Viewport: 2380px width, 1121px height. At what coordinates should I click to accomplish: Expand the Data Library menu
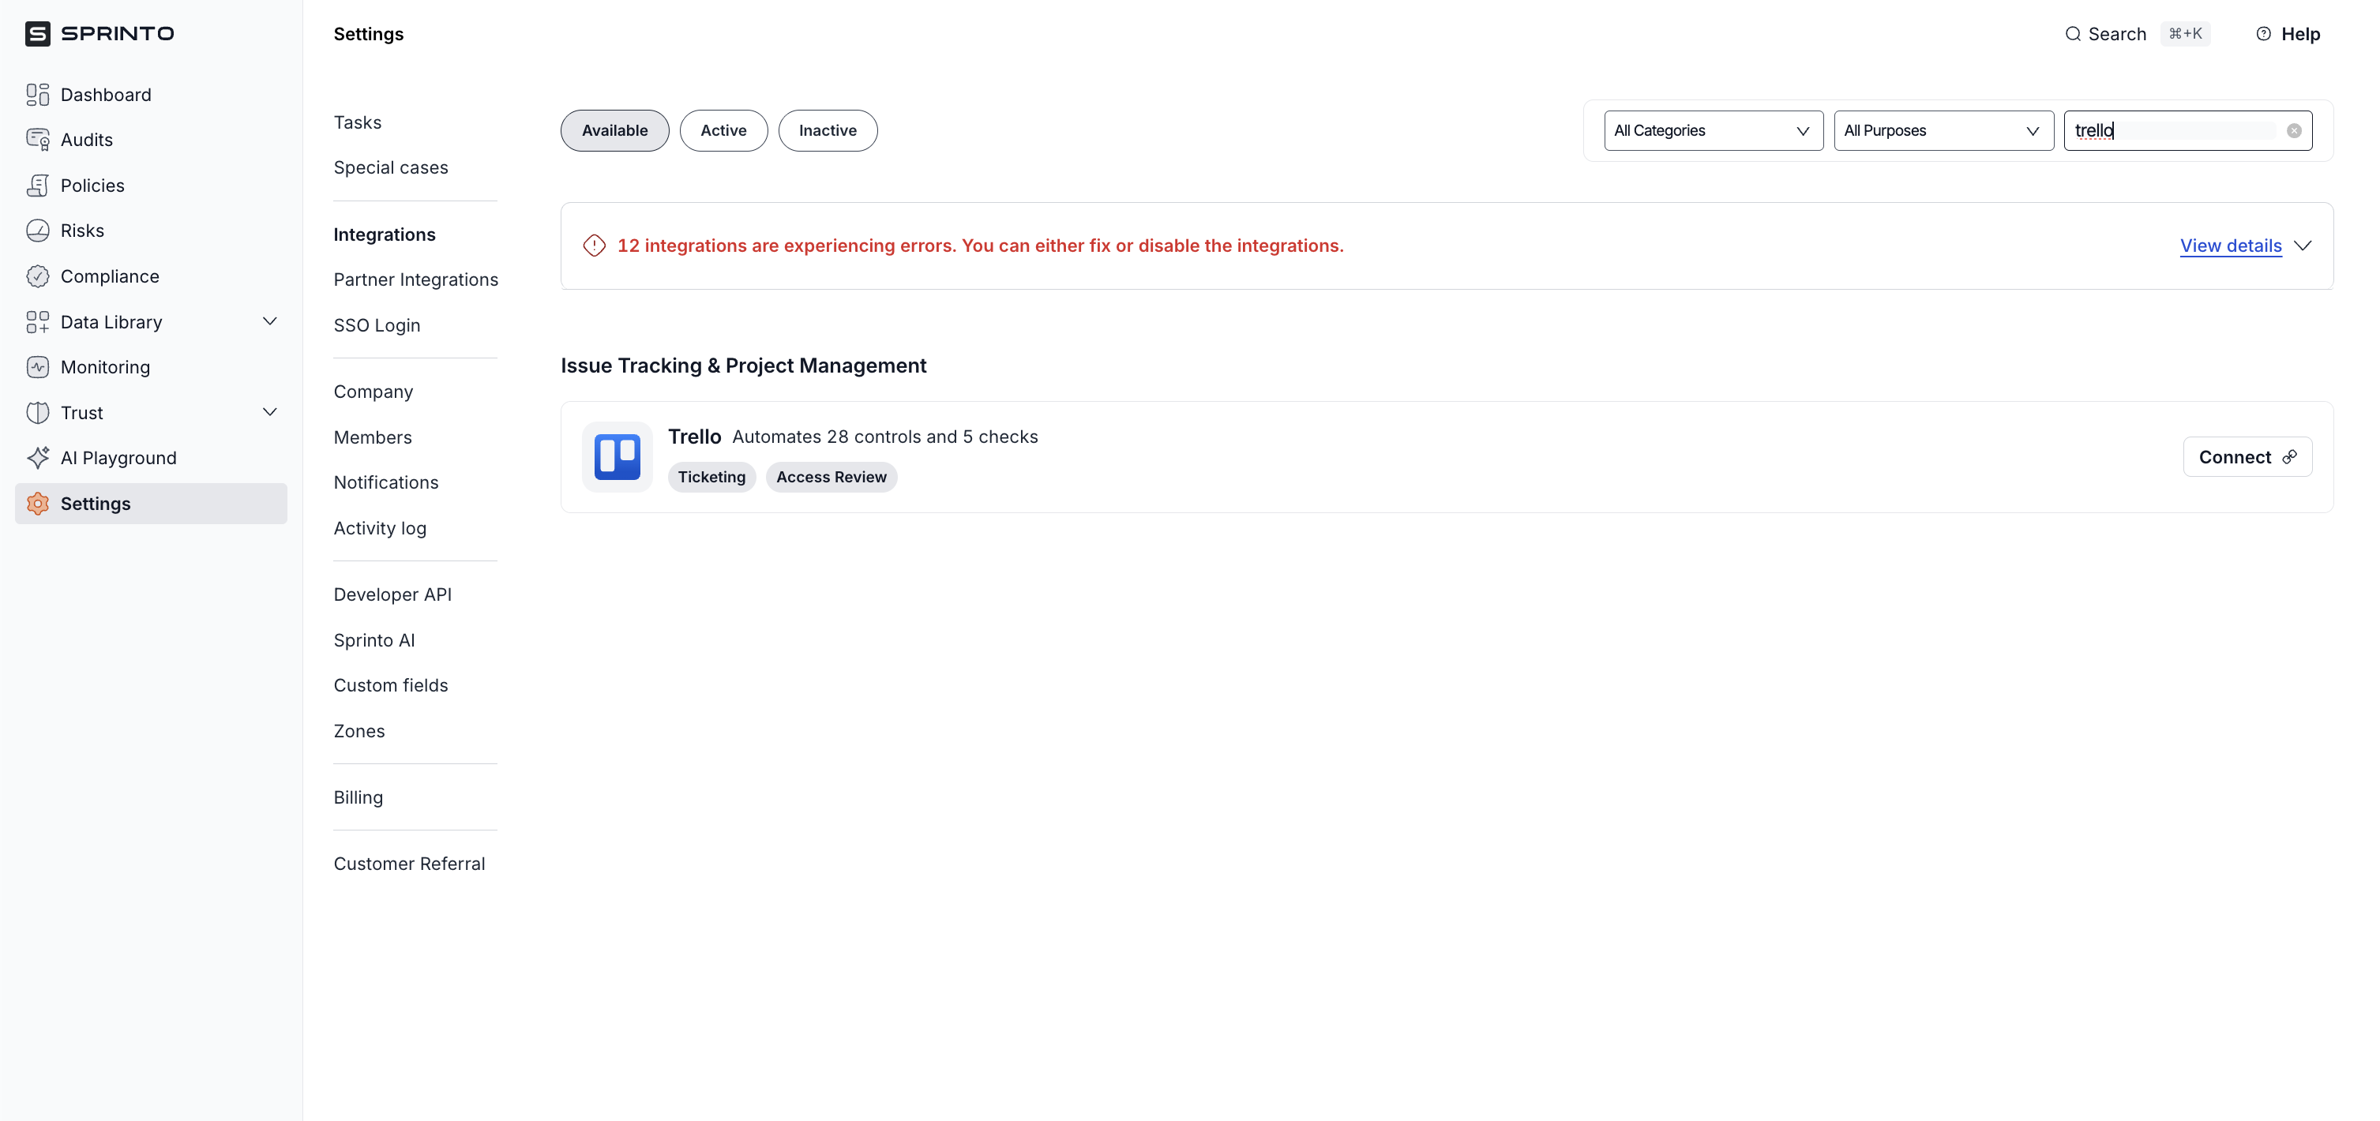(x=268, y=321)
